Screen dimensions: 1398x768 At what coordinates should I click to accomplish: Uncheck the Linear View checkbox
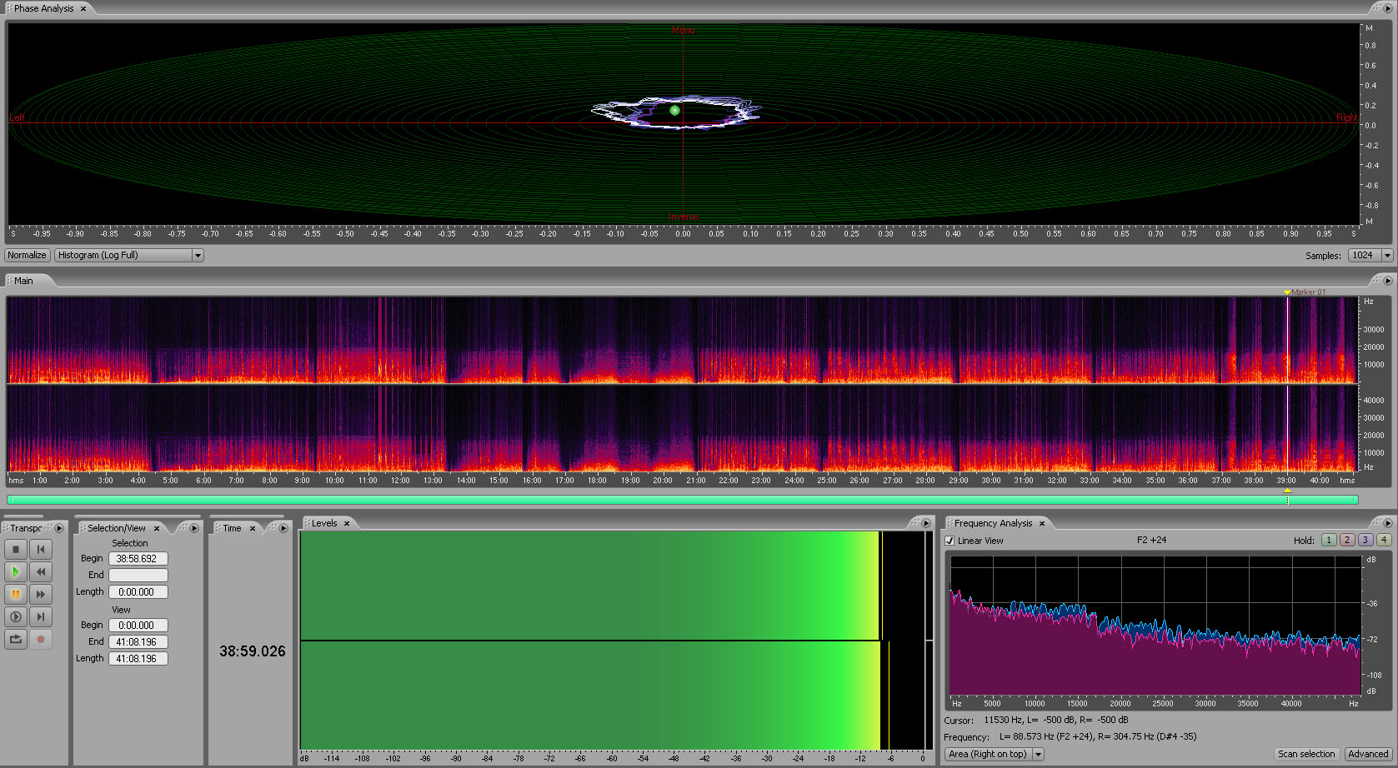click(950, 541)
